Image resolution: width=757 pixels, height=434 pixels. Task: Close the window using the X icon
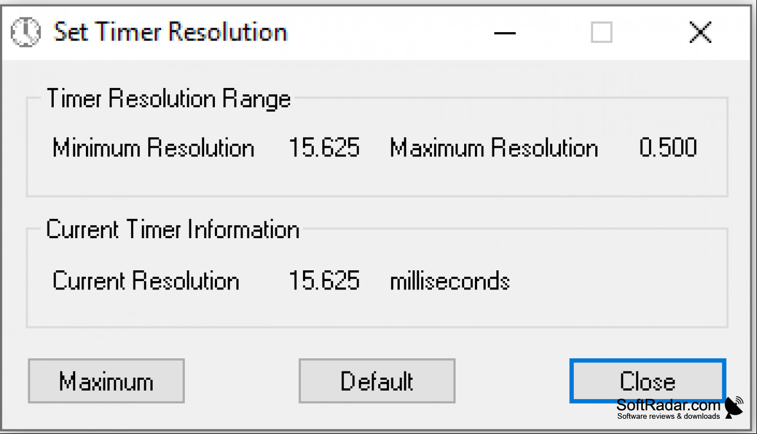click(700, 32)
